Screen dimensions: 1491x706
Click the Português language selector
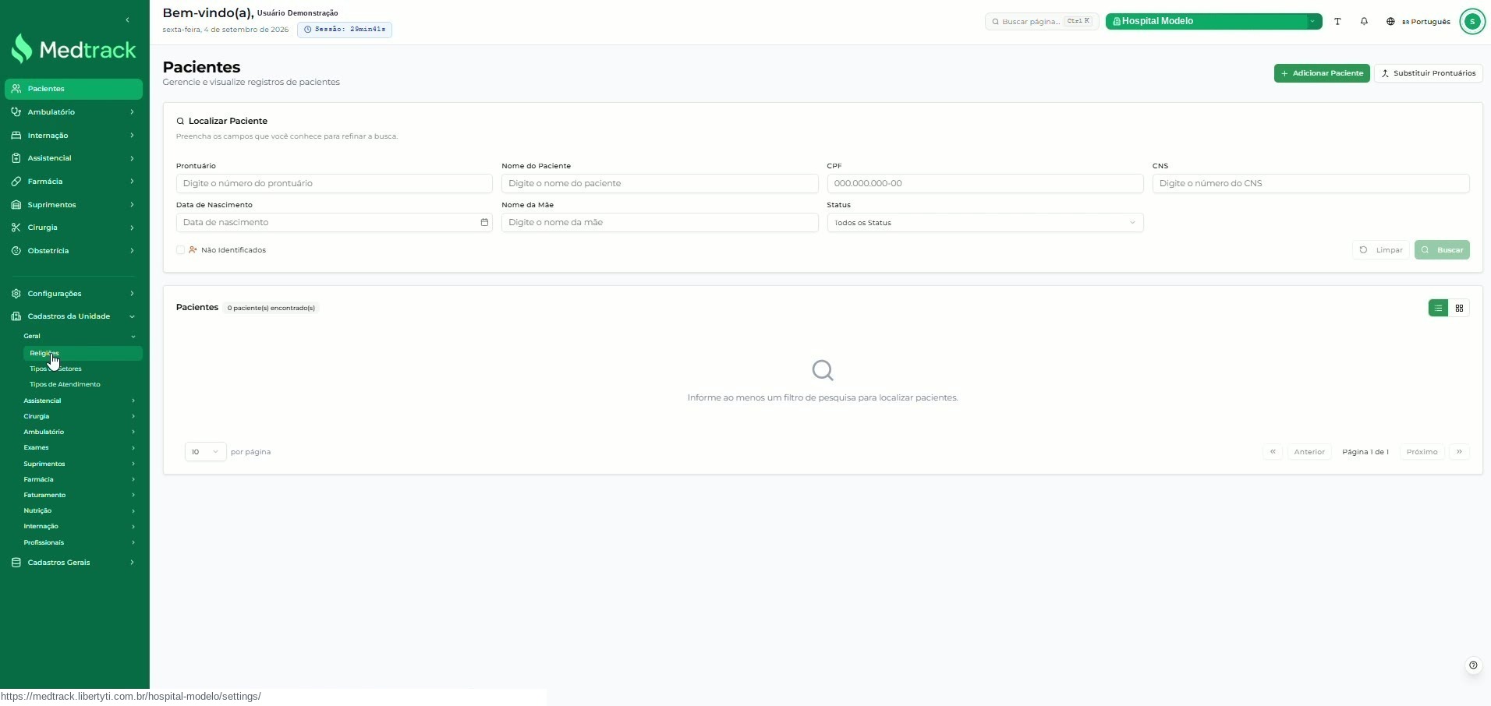pos(1418,22)
